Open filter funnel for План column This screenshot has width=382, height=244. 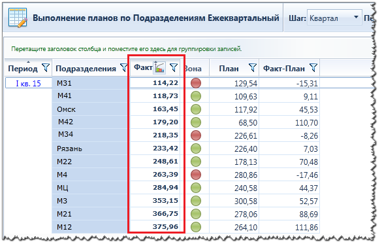[253, 67]
